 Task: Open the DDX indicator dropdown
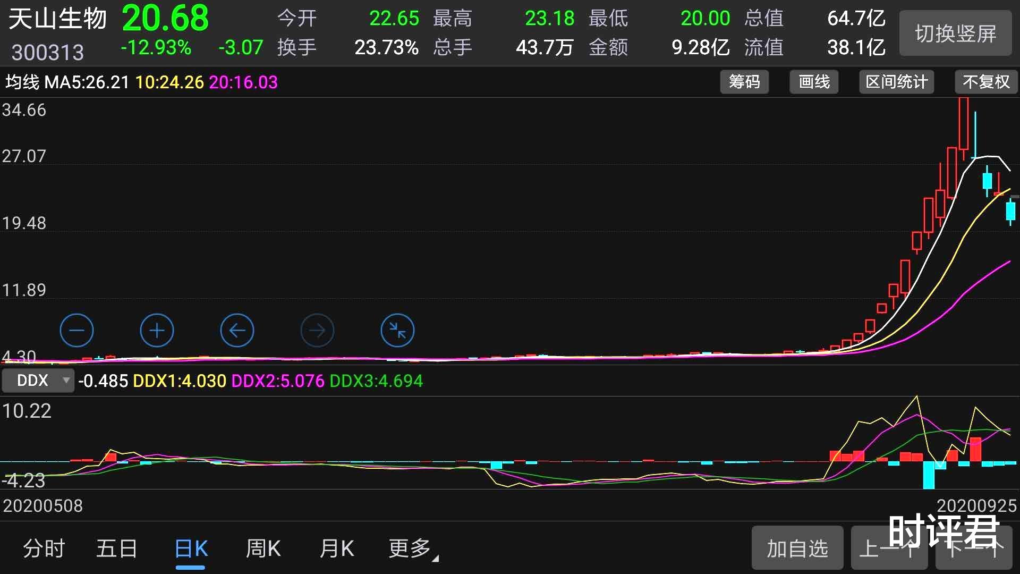(x=37, y=381)
